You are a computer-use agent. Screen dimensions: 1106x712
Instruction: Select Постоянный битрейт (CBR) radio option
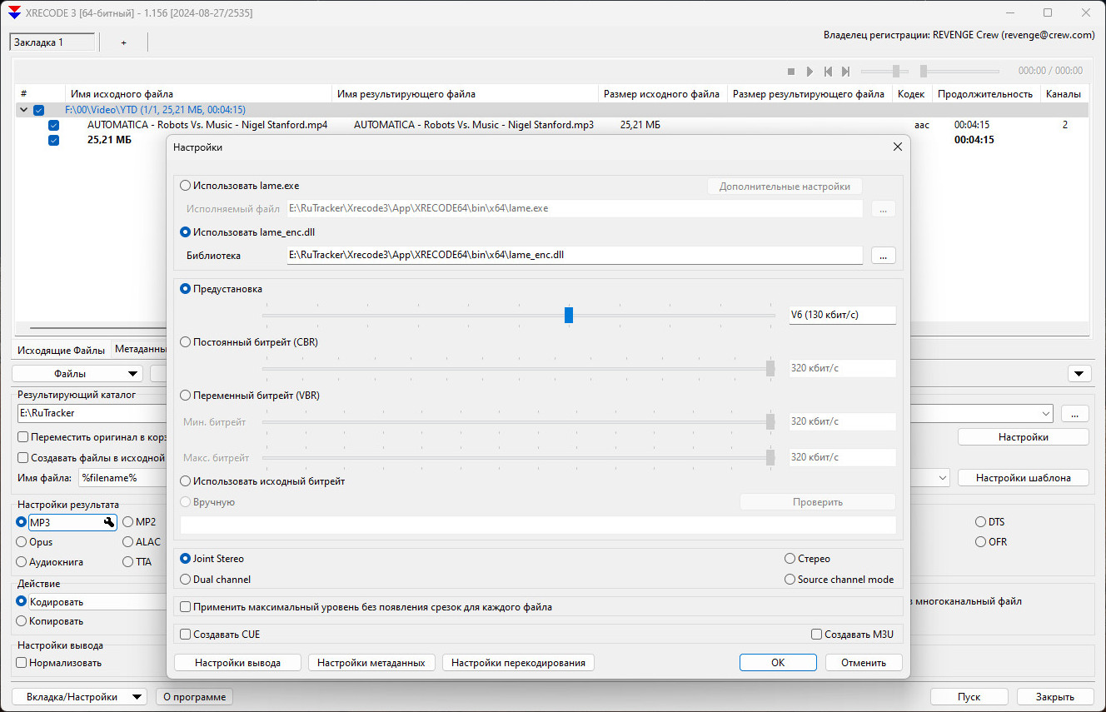pos(186,342)
